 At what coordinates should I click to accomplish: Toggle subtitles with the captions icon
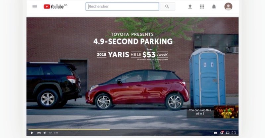pos(216,133)
